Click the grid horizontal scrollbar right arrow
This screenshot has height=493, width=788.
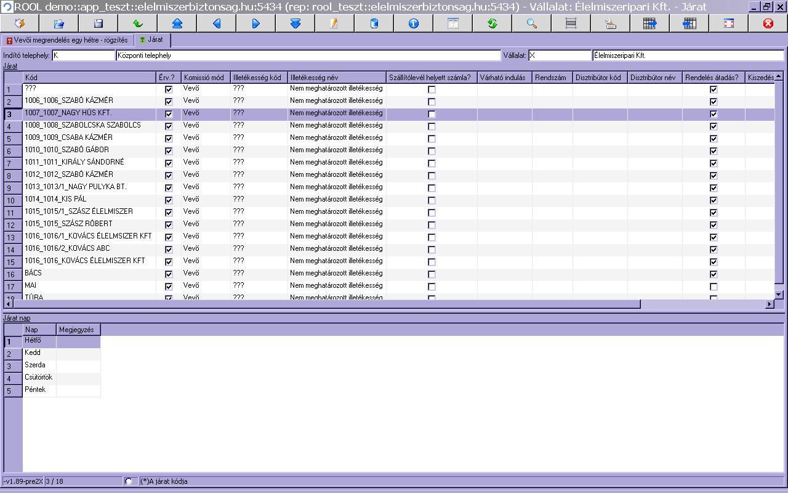tap(770, 304)
